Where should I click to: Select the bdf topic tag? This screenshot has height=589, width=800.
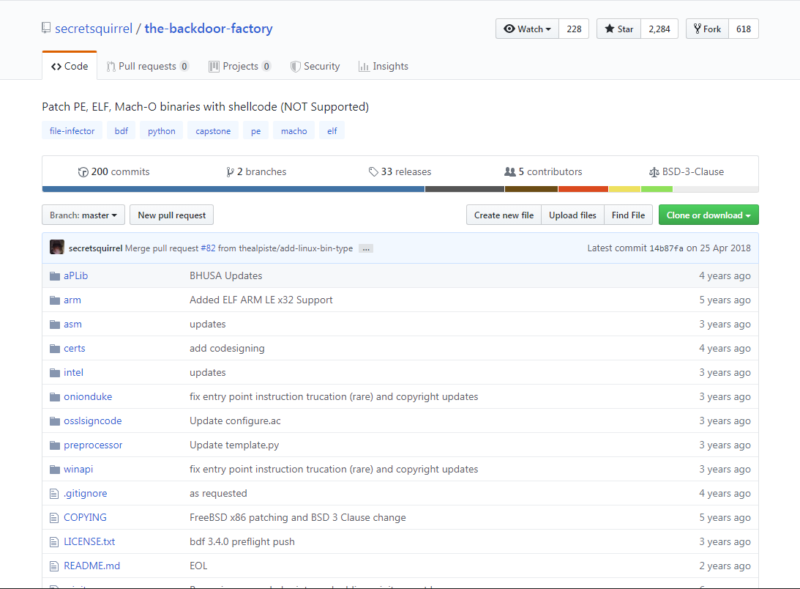pos(122,131)
